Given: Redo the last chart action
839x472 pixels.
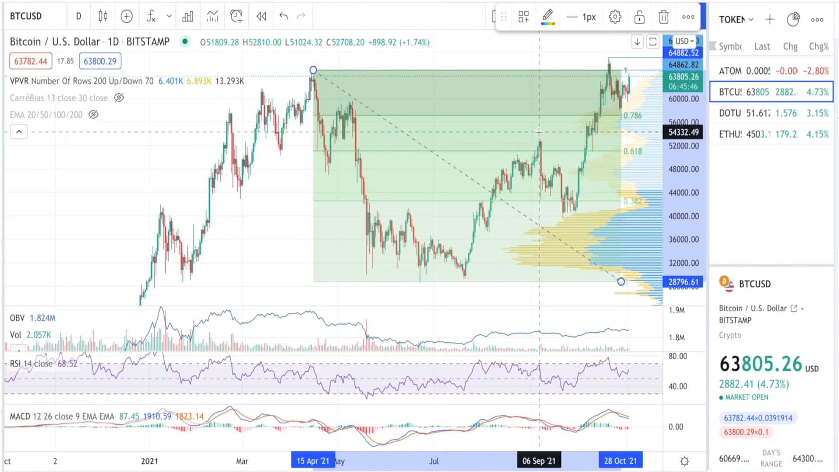Looking at the screenshot, I should coord(301,16).
